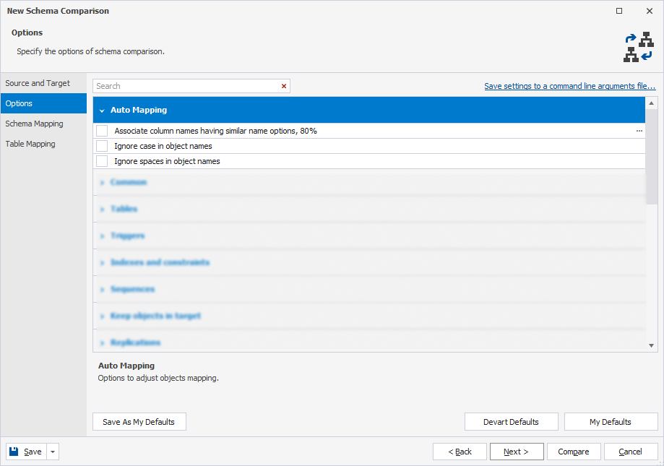Click the Save floppy disk icon

[14, 451]
